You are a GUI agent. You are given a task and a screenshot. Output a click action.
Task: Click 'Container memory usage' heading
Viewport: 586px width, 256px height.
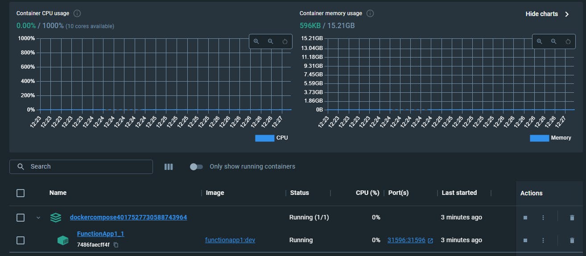click(x=331, y=13)
